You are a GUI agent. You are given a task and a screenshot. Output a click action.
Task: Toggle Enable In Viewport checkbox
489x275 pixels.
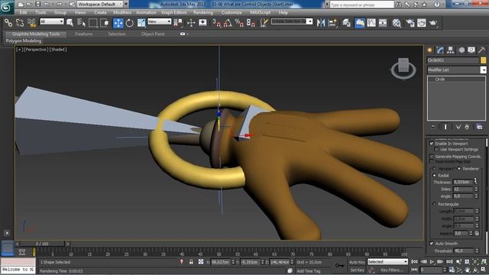[x=432, y=144]
